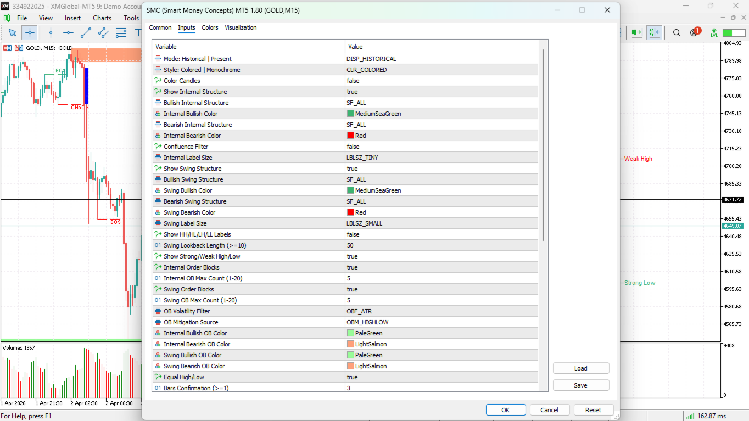This screenshot has height=421, width=749.
Task: Open the search magnifier in toolbar
Action: pos(677,32)
